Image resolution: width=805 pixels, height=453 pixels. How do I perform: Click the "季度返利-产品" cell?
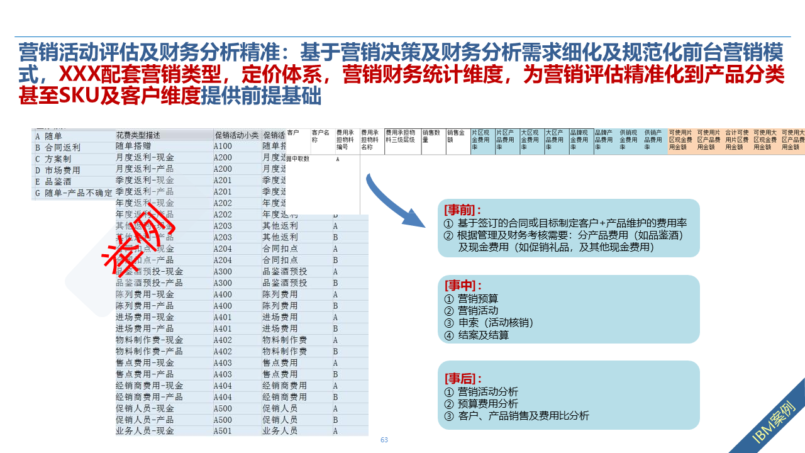point(164,191)
